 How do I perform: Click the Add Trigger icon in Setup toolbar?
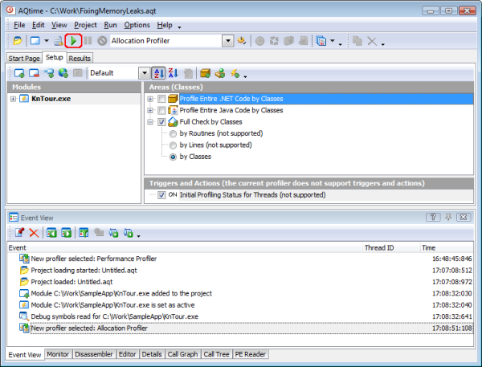[220, 73]
